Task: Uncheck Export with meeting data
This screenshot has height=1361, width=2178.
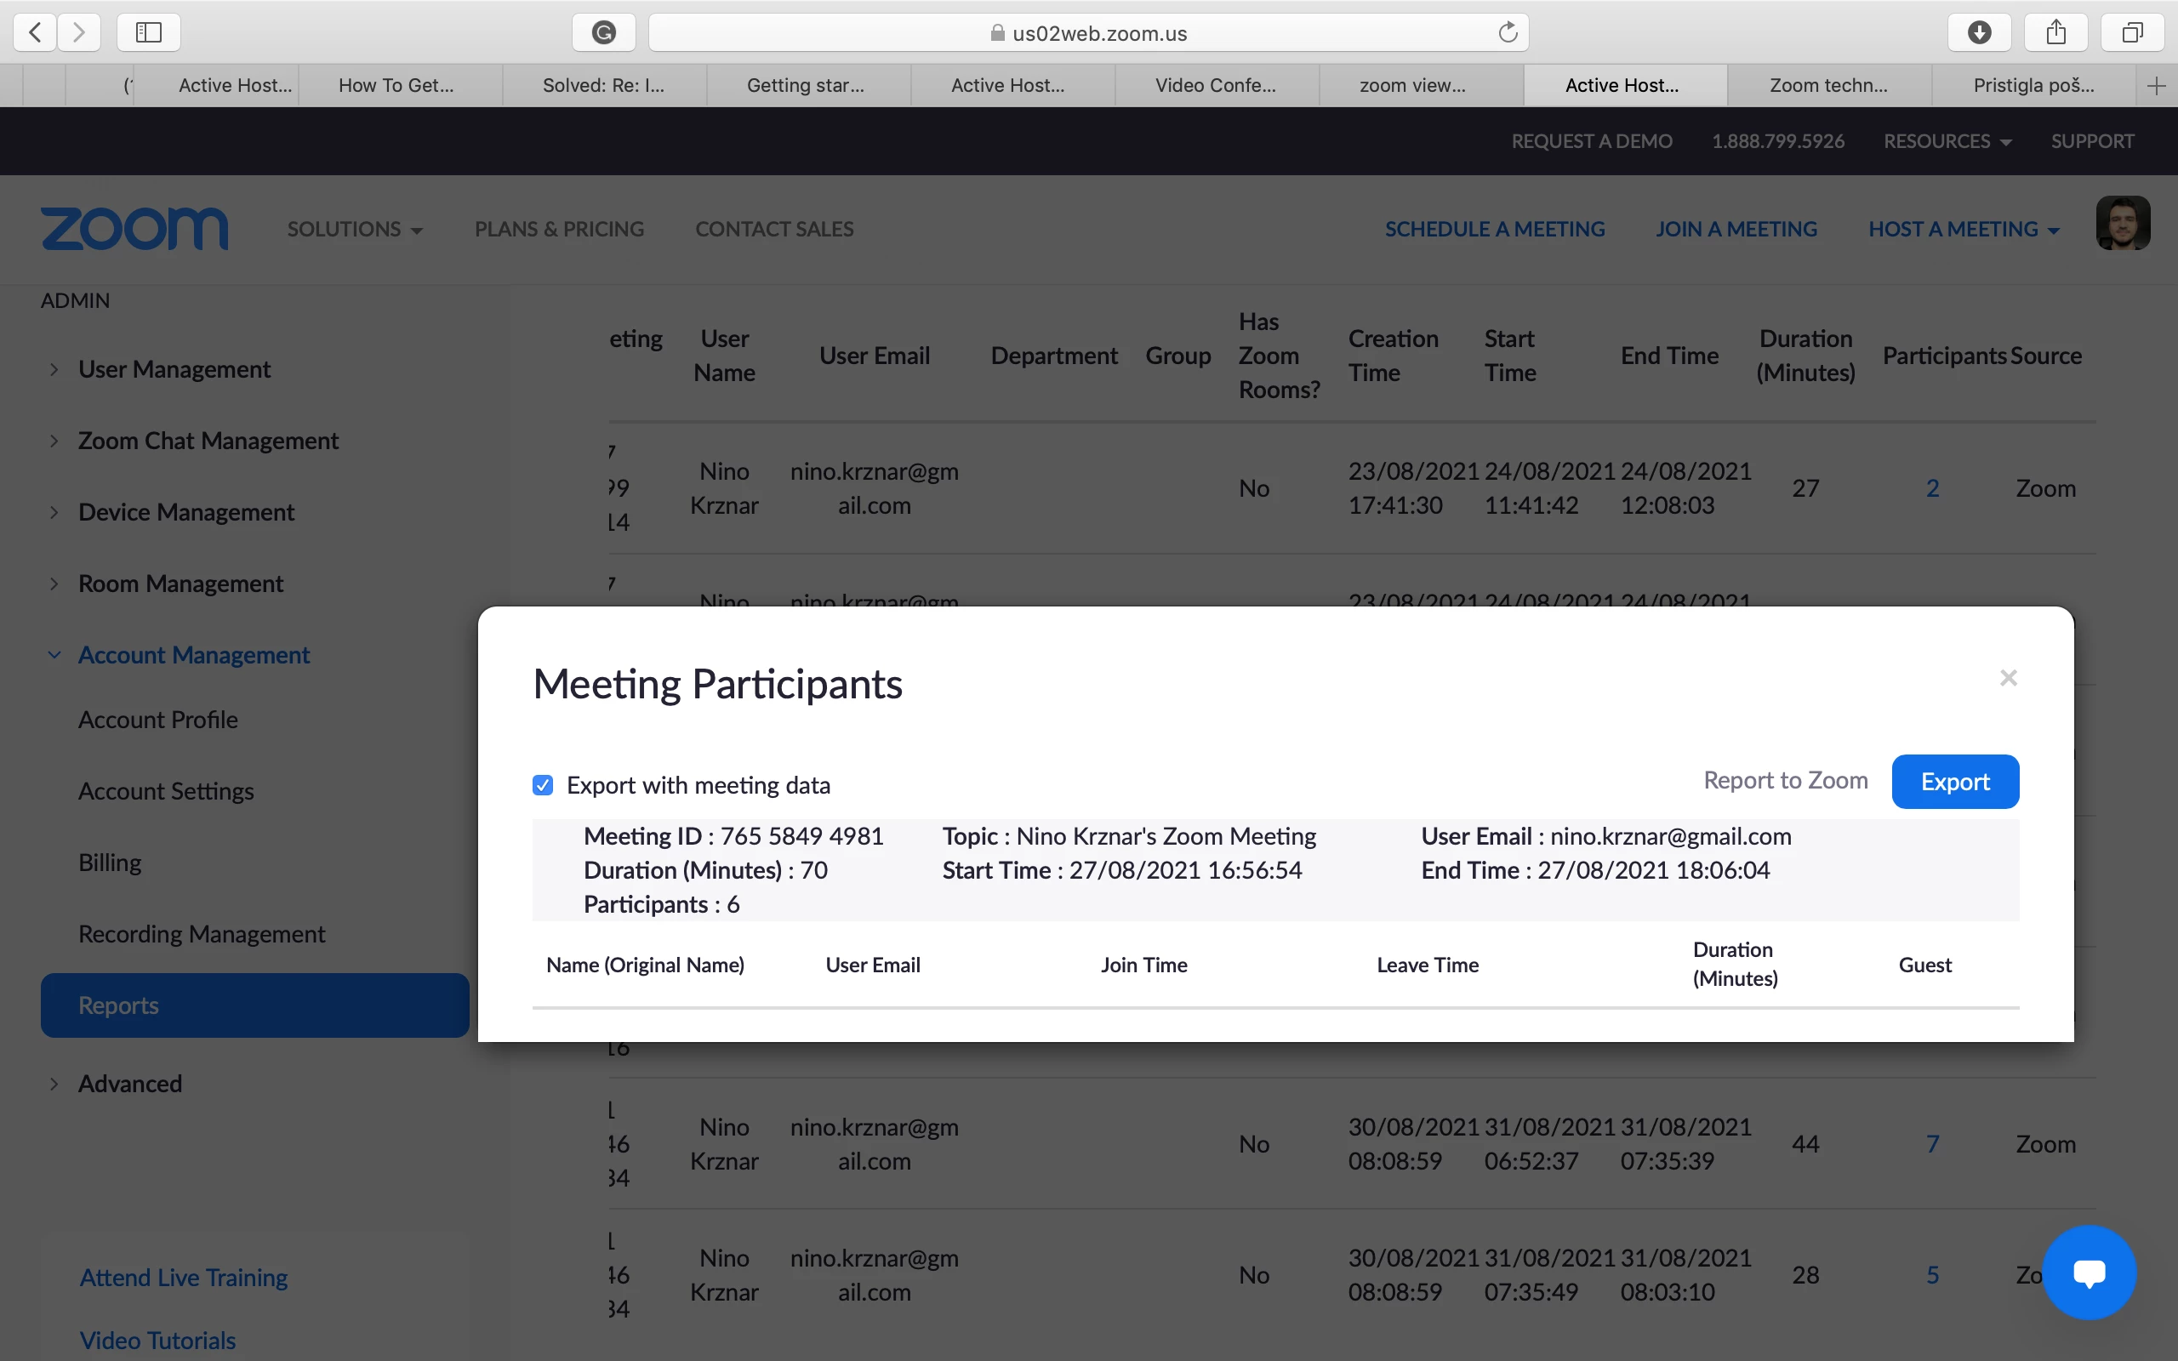Action: (x=543, y=785)
